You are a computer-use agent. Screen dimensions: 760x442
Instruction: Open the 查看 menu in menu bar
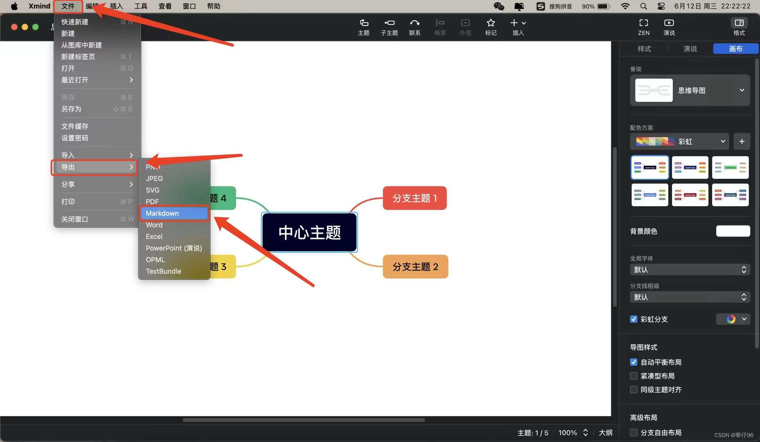(165, 6)
